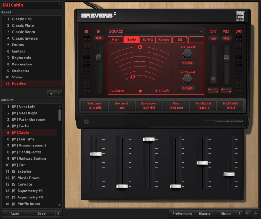This screenshot has height=219, width=261.
Task: Open the SOURCE dropdown arrow
Action: click(x=201, y=31)
